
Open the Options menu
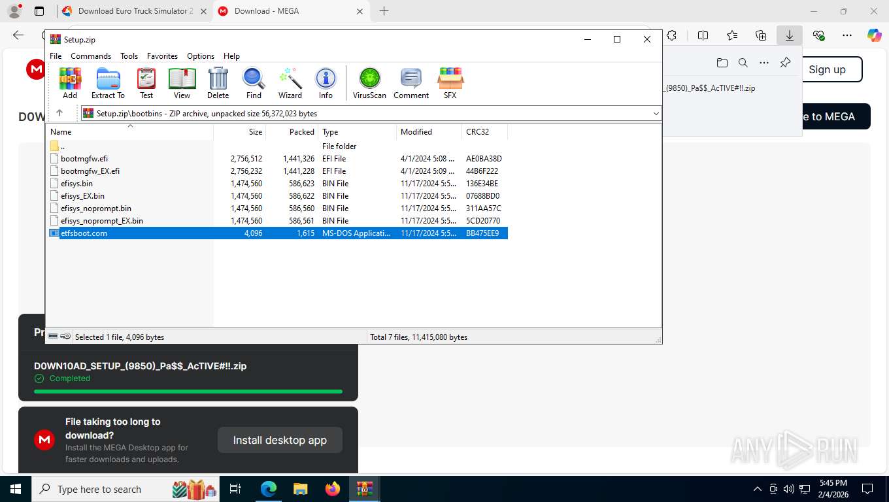[x=201, y=56]
